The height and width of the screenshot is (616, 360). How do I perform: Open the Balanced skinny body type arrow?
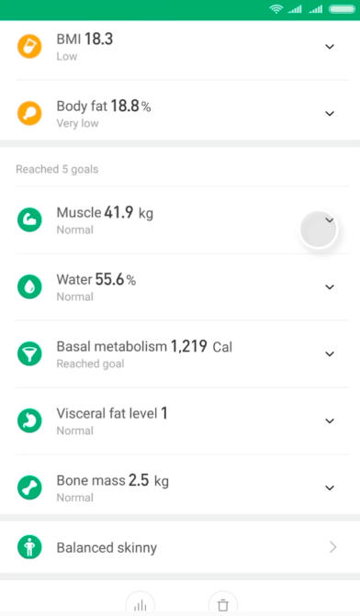[x=332, y=547]
